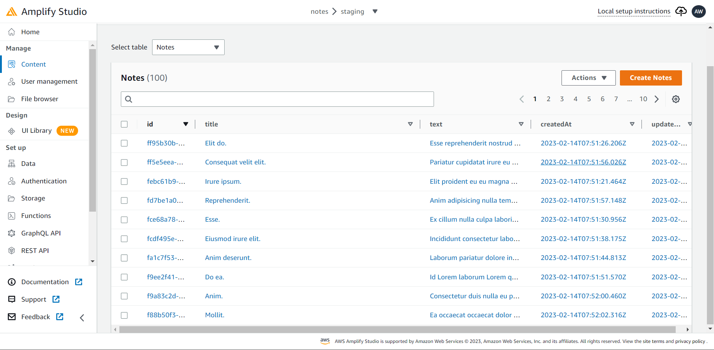Sort by the createdAt column arrow
This screenshot has width=714, height=350.
632,124
